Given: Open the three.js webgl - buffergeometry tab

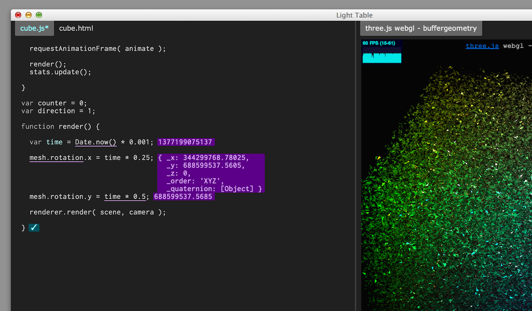Looking at the screenshot, I should tap(421, 28).
